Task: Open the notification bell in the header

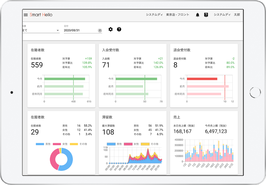Action: coord(197,15)
